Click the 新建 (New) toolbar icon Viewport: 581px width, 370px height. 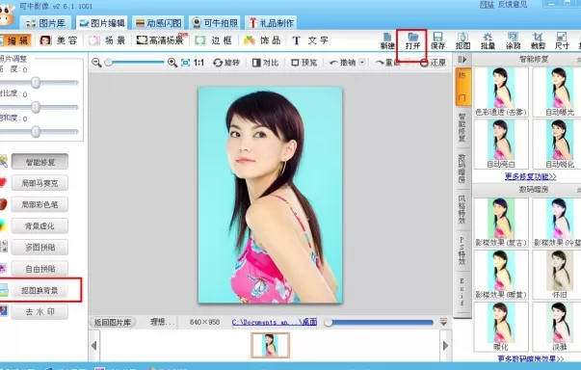(x=387, y=40)
